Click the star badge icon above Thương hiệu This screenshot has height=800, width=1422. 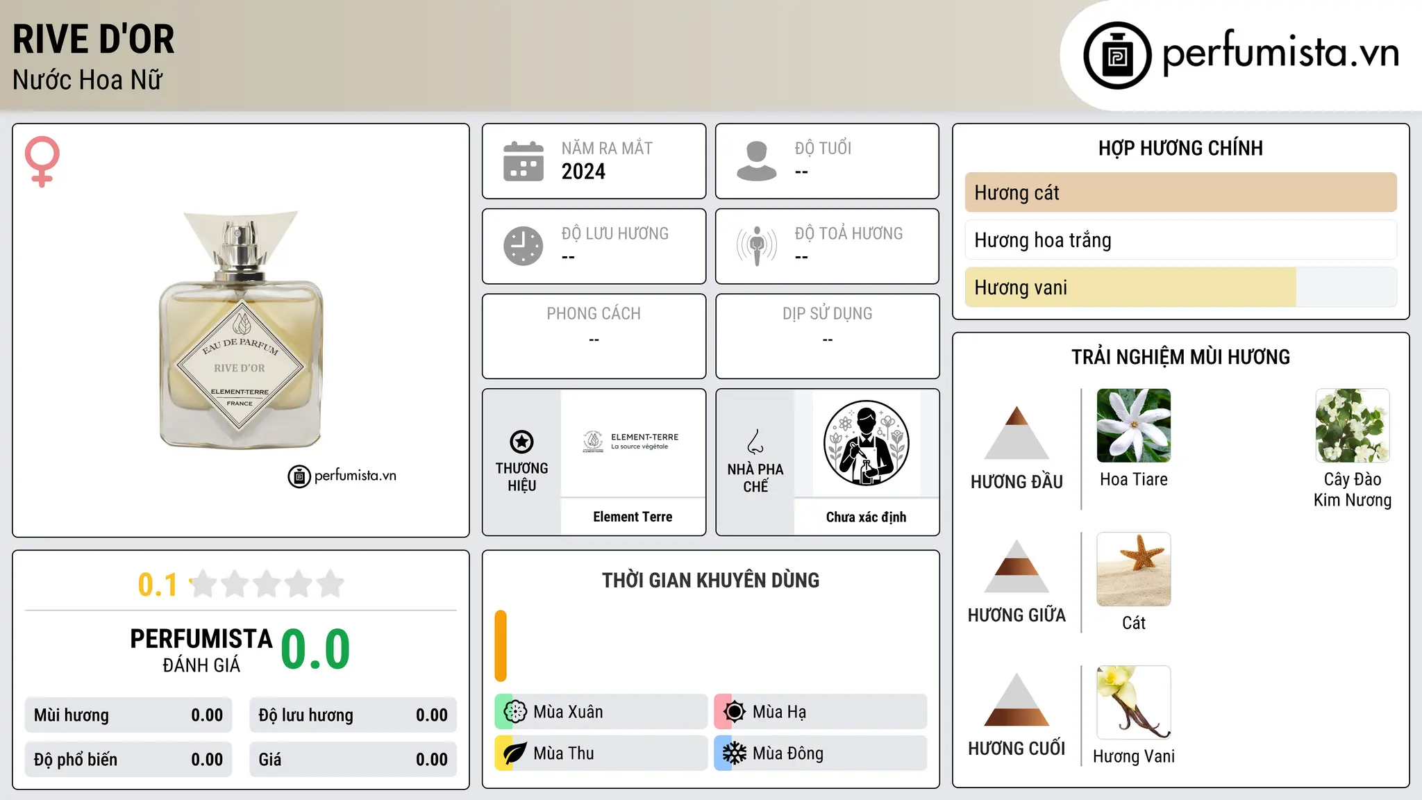click(521, 442)
